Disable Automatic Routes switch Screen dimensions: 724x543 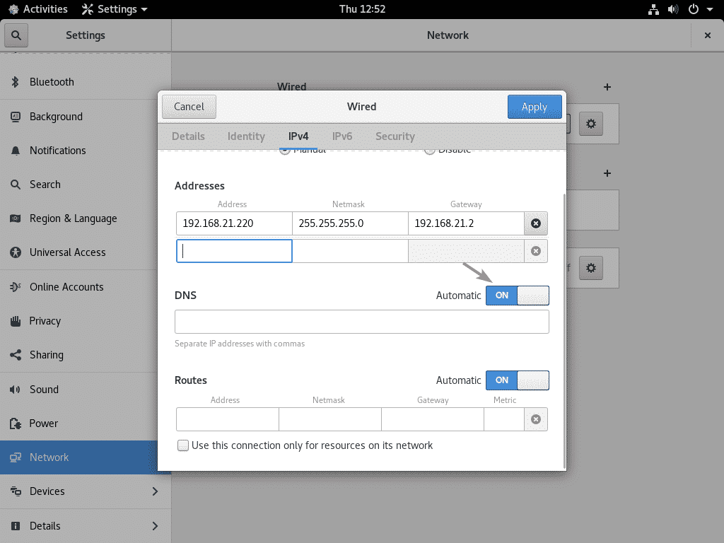click(517, 380)
